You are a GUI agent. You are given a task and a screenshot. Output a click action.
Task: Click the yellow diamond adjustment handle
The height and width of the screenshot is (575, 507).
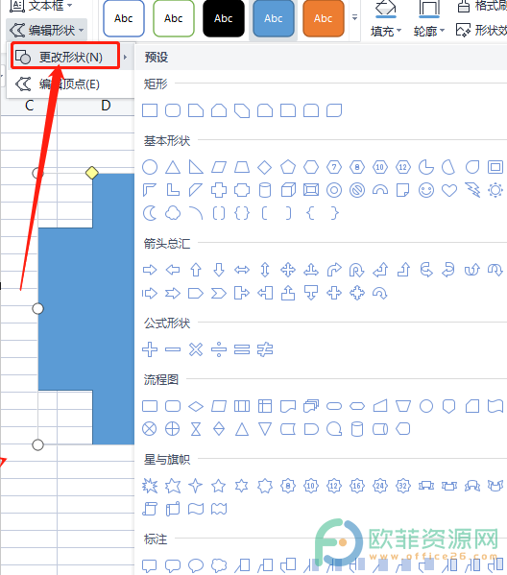[92, 173]
